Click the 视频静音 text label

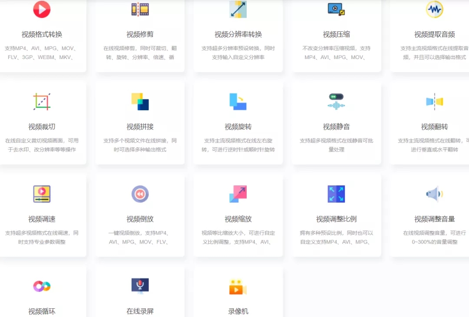[x=336, y=127]
